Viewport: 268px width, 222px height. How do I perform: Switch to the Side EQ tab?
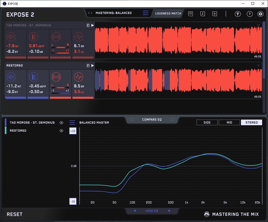(207, 123)
